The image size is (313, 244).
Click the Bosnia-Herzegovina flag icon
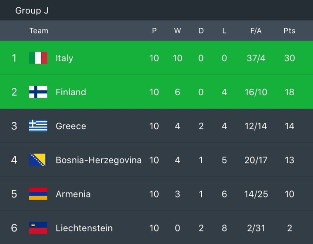[38, 160]
